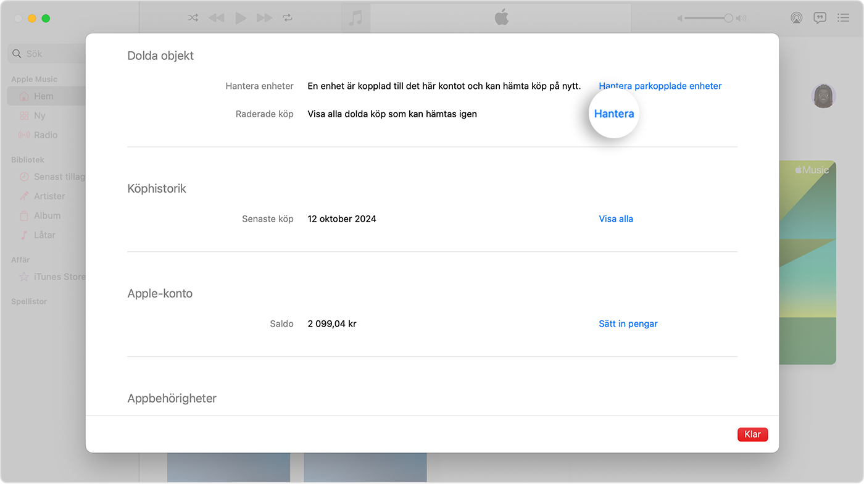Focus the Sök search field

(47, 54)
